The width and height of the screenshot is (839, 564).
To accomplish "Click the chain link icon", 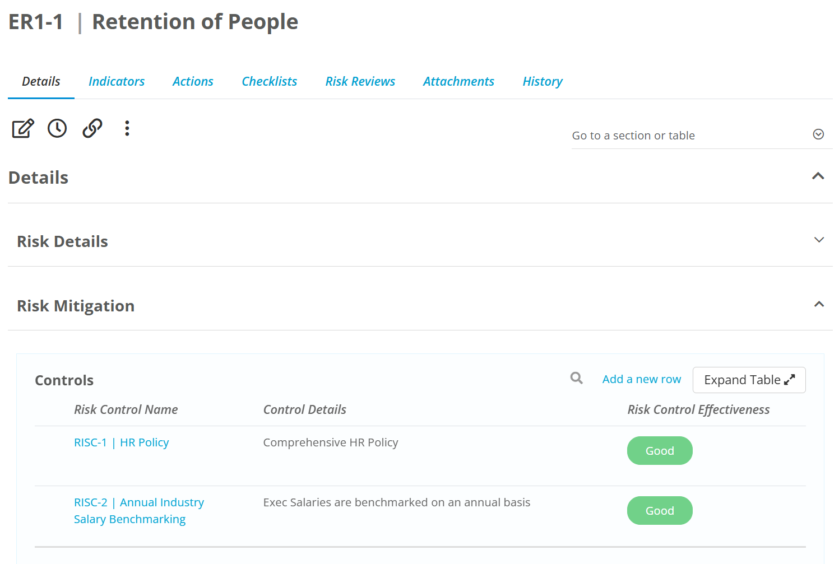I will (92, 128).
